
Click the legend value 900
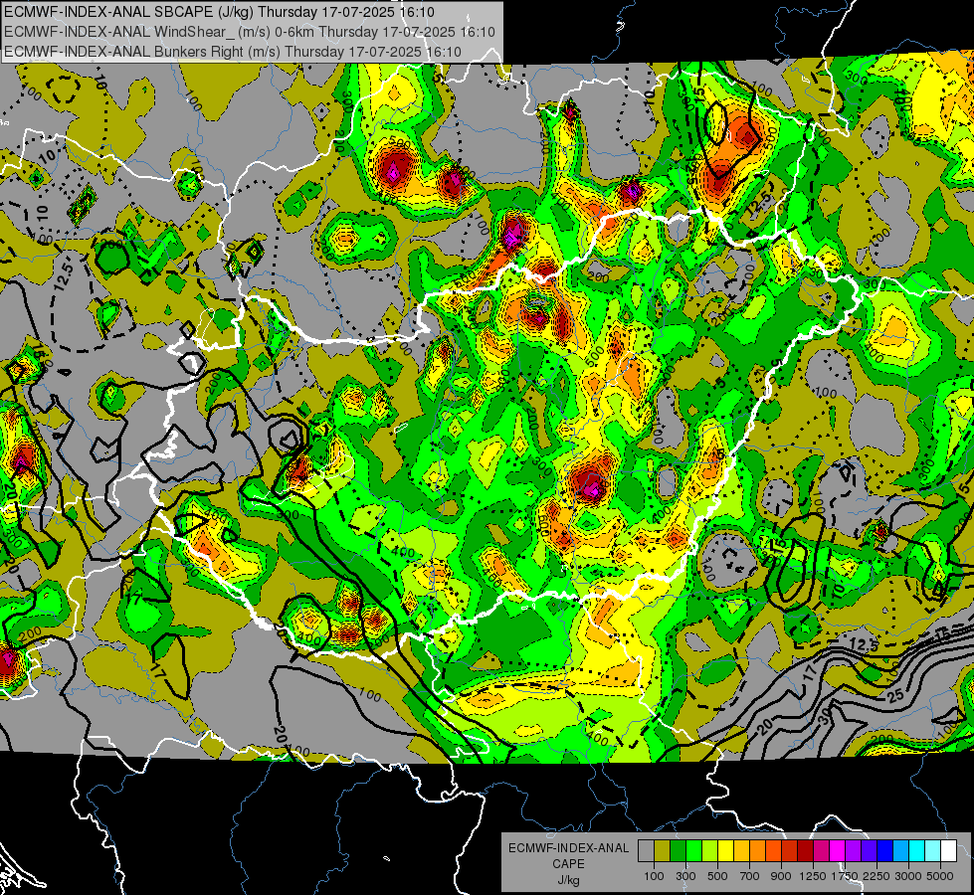(781, 876)
